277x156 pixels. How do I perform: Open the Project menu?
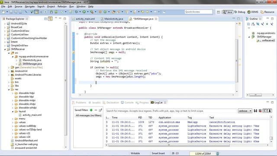(x=51, y=6)
